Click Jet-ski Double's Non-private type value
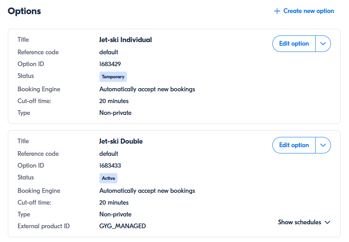The width and height of the screenshot is (349, 242). click(115, 214)
